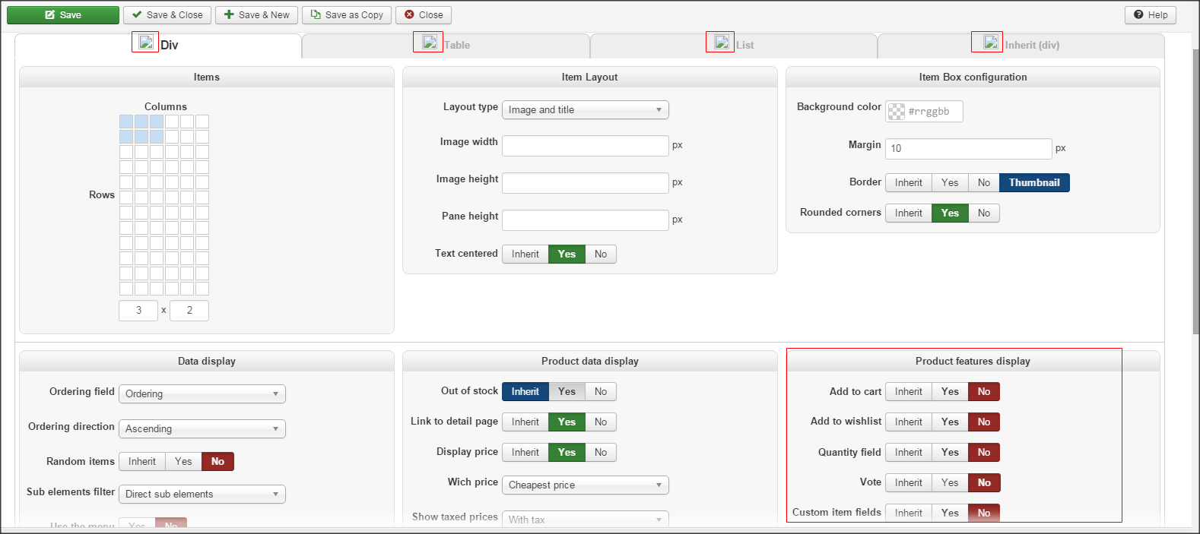
Task: Set Rounded corners to No
Action: (984, 213)
